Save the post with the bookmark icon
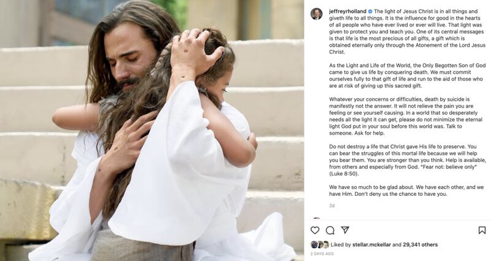Image resolution: width=491 pixels, height=261 pixels. pyautogui.click(x=482, y=230)
